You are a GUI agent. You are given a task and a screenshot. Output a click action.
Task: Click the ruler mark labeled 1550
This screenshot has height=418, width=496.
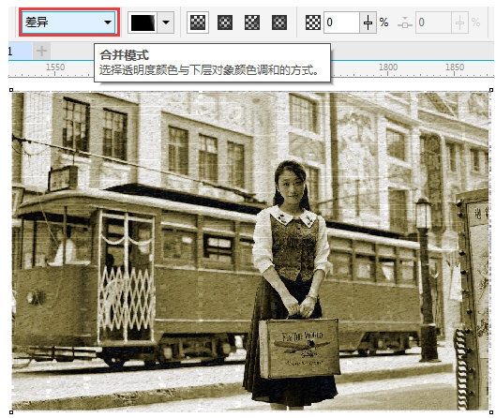coord(55,67)
